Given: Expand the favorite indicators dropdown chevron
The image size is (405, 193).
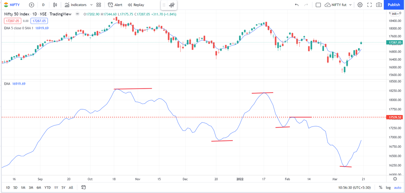Looking at the screenshot, I should 91,5.
